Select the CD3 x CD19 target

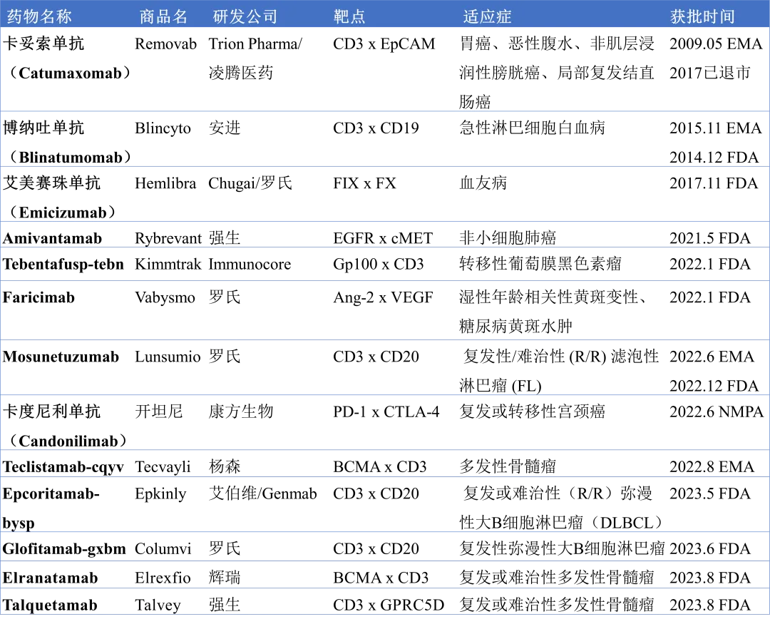point(376,128)
